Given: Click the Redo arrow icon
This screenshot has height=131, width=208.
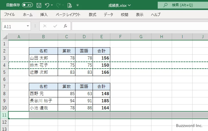Looking at the screenshot, I should click(x=58, y=5).
